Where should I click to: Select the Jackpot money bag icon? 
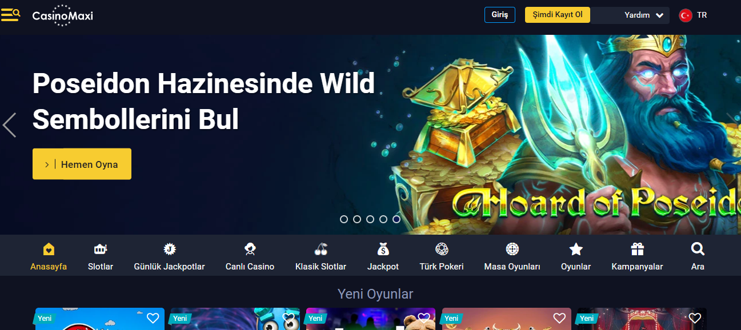click(x=383, y=249)
